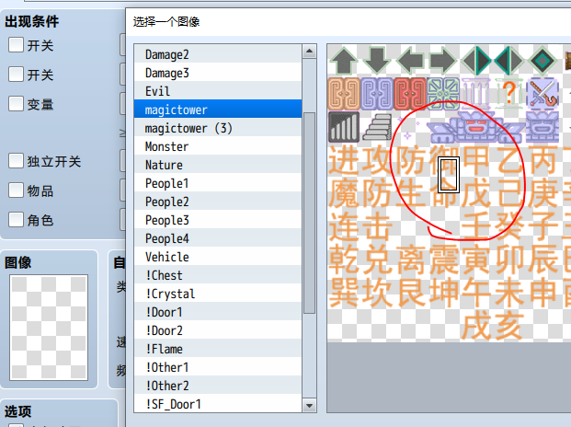Select the winged stone face with red eyes
Viewport: 571px width, 427px height.
476,127
